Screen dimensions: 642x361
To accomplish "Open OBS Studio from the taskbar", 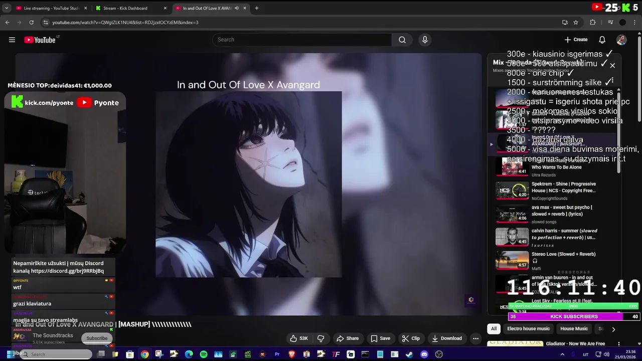I will (439, 354).
